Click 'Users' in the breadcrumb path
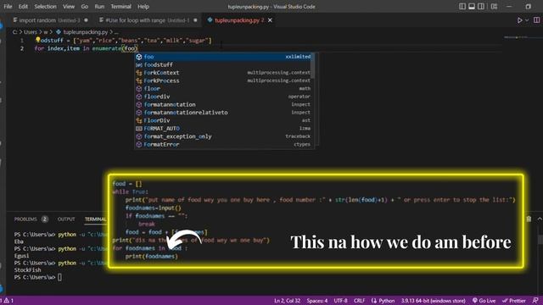The height and width of the screenshot is (305, 543). [31, 32]
